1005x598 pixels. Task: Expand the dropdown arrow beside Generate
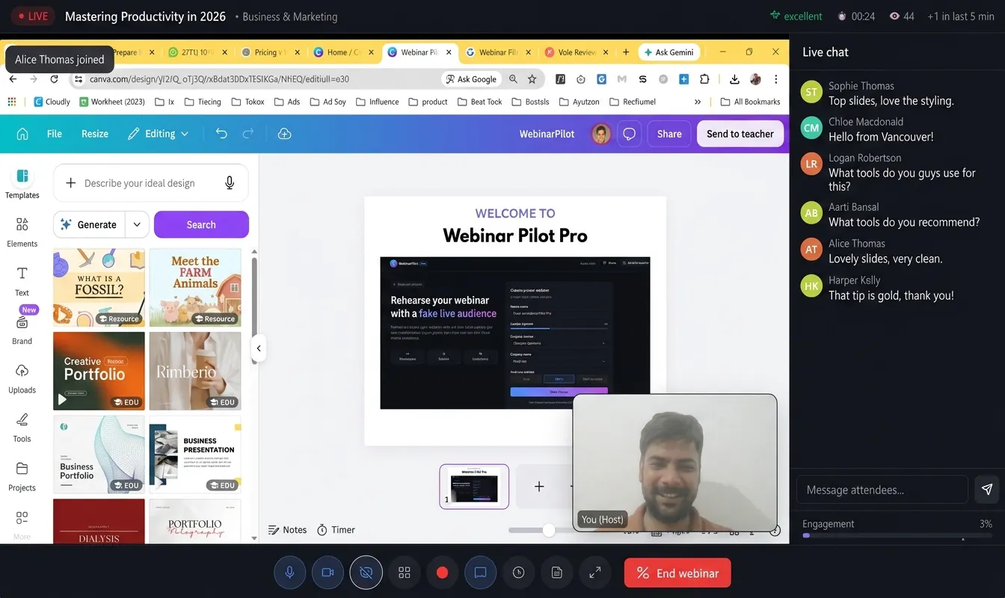click(137, 224)
